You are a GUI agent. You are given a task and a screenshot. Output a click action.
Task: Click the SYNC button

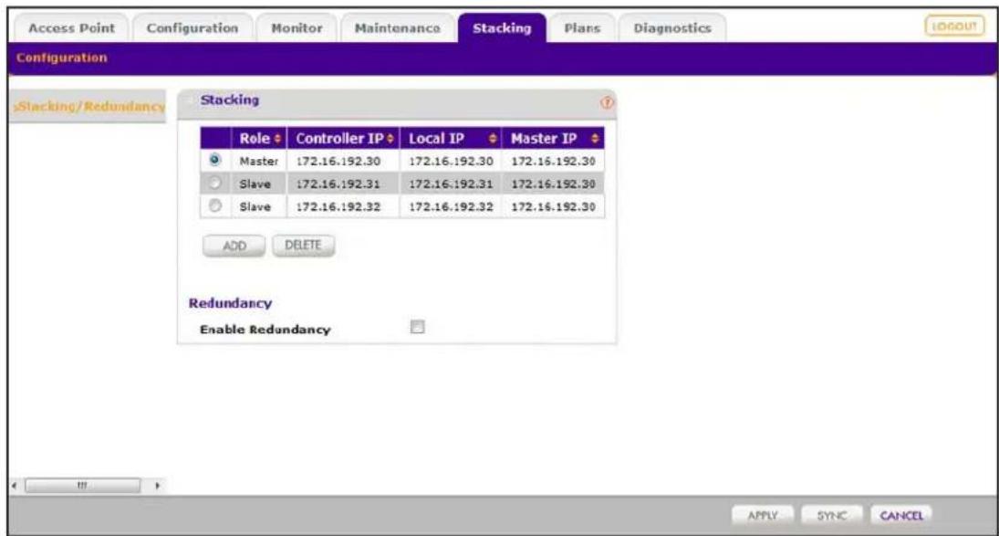coord(831,515)
